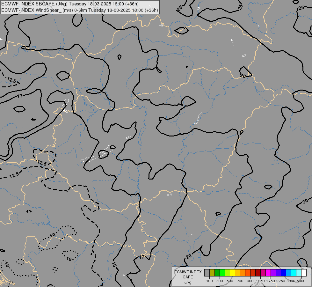Viewport: 312px width, 287px height.
Task: Click the CAPE label in the legend box
Action: point(188,277)
